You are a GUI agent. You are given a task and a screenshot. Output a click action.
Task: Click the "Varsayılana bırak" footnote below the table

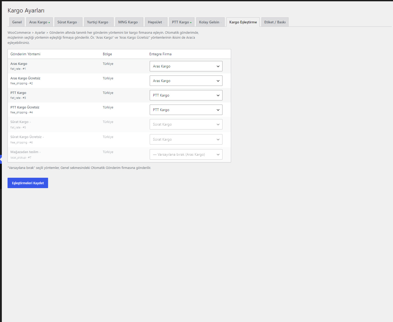coord(79,168)
